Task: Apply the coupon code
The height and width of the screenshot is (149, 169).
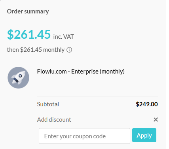Action: point(144,135)
